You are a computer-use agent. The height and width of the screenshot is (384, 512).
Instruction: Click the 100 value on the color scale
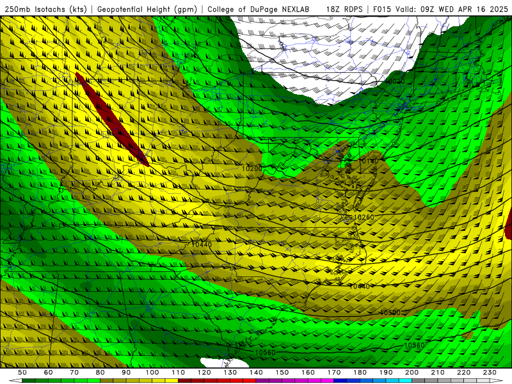(x=152, y=372)
